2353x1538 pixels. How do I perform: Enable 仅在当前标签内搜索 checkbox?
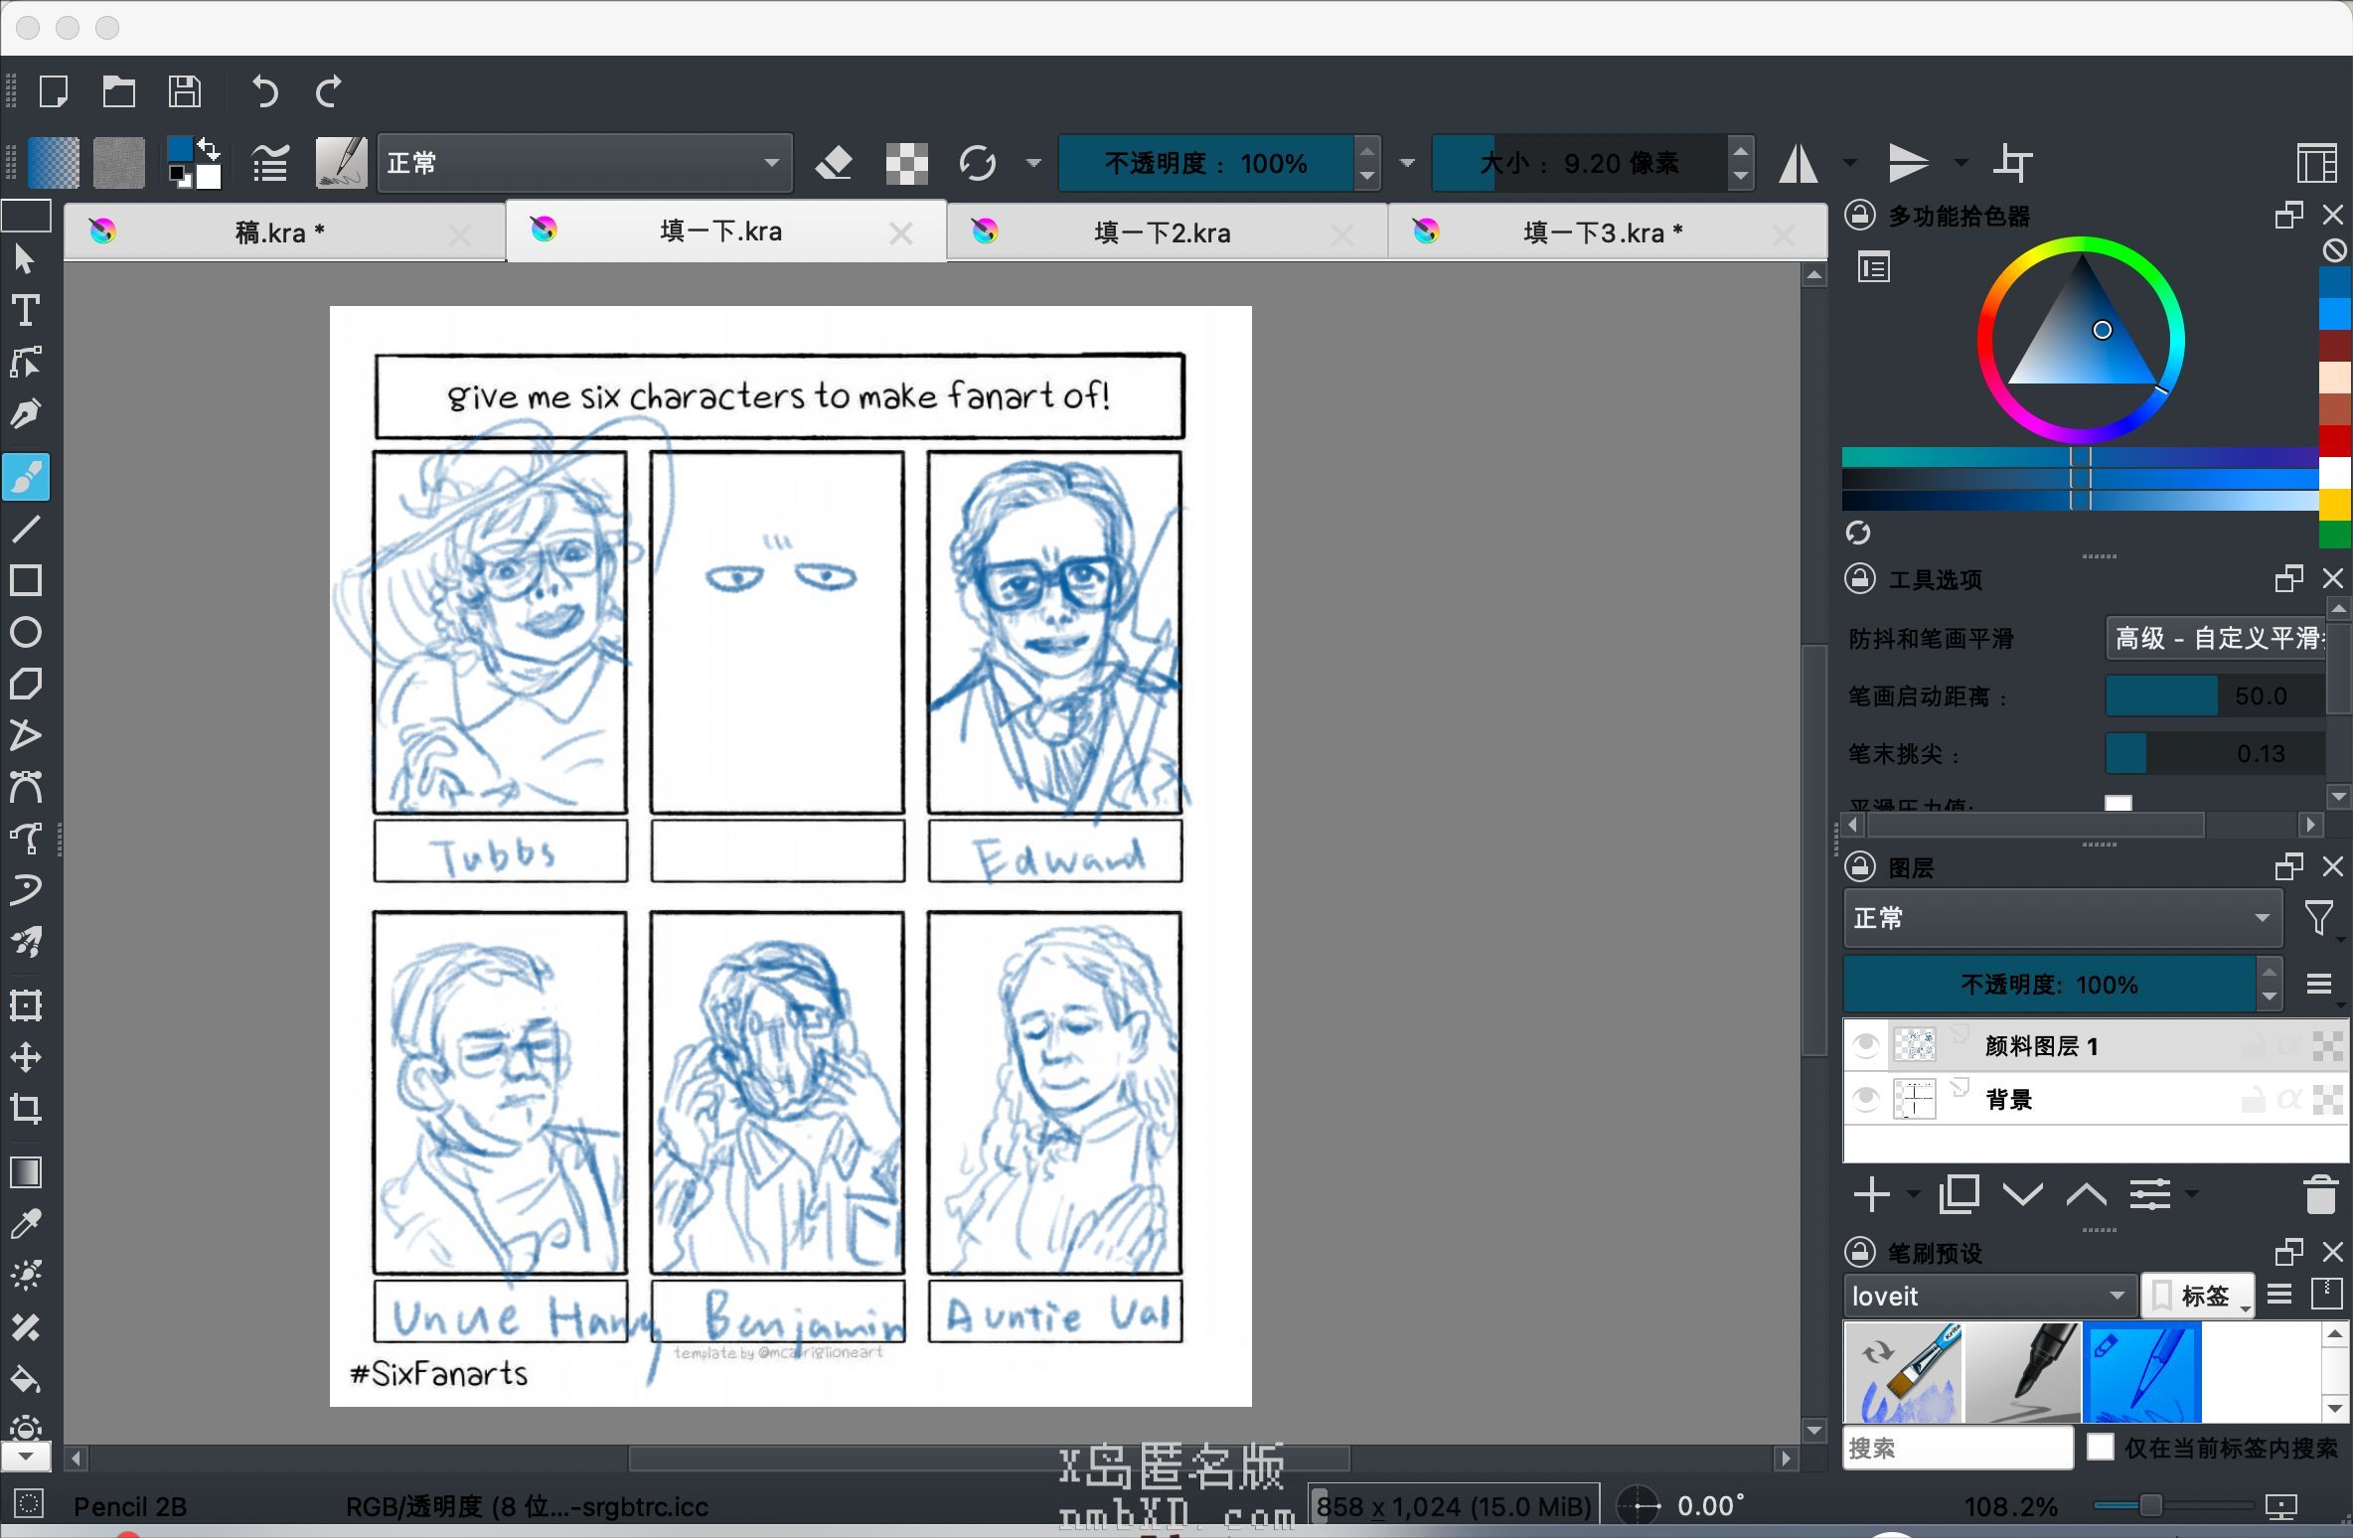click(x=2100, y=1448)
